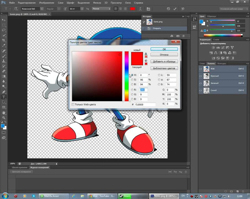Screen dimensions: 250x199
Task: Select the L lightness radio button
Action: pos(159,75)
